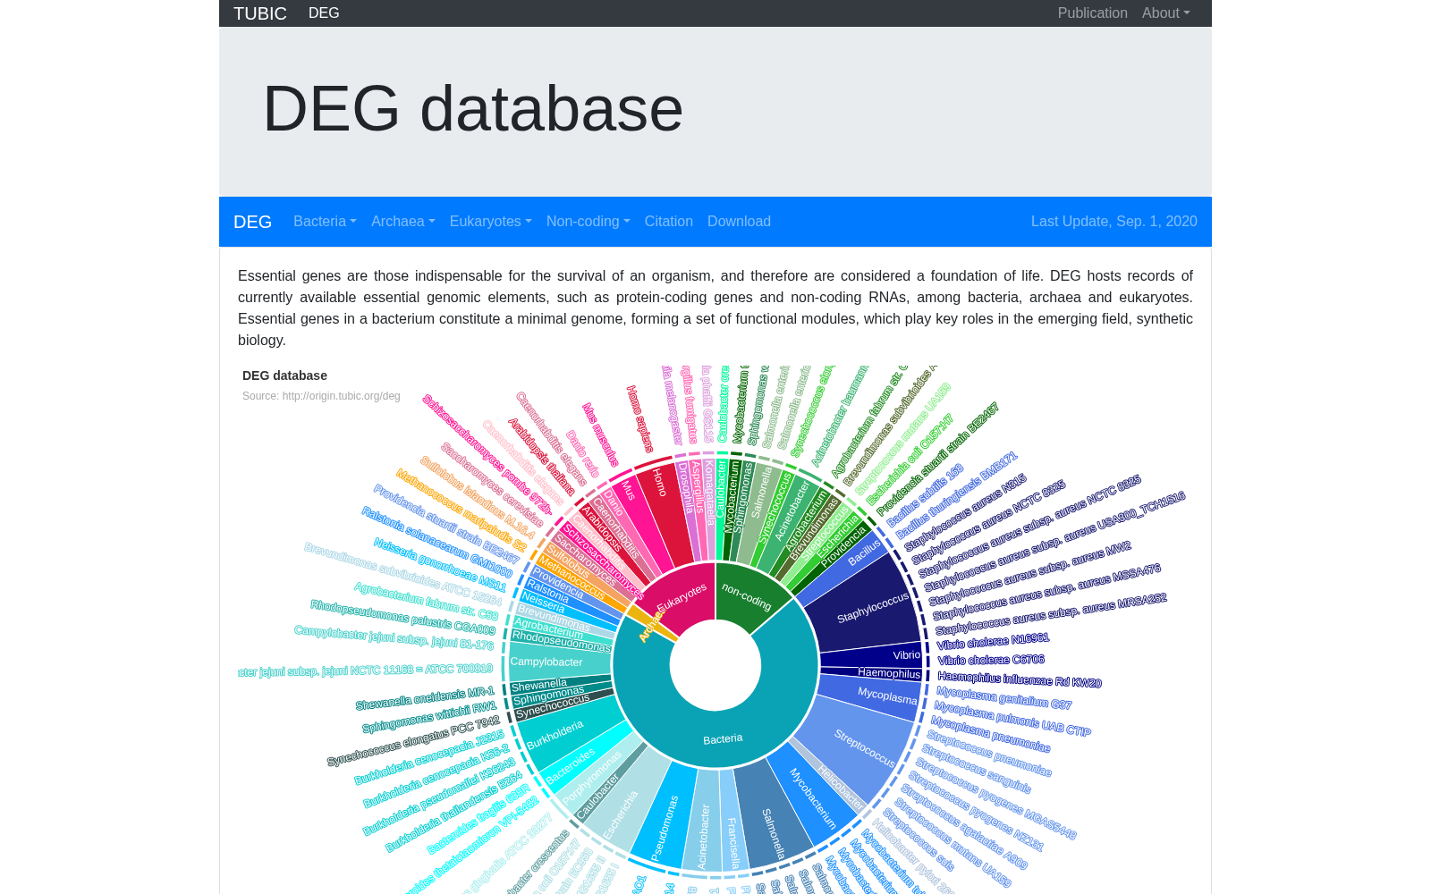Expand the Bacteria dropdown menu

pyautogui.click(x=325, y=222)
